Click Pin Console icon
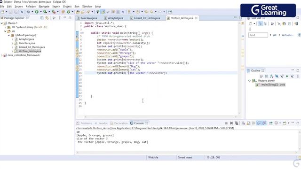The height and width of the screenshot is (169, 301). click(x=271, y=123)
